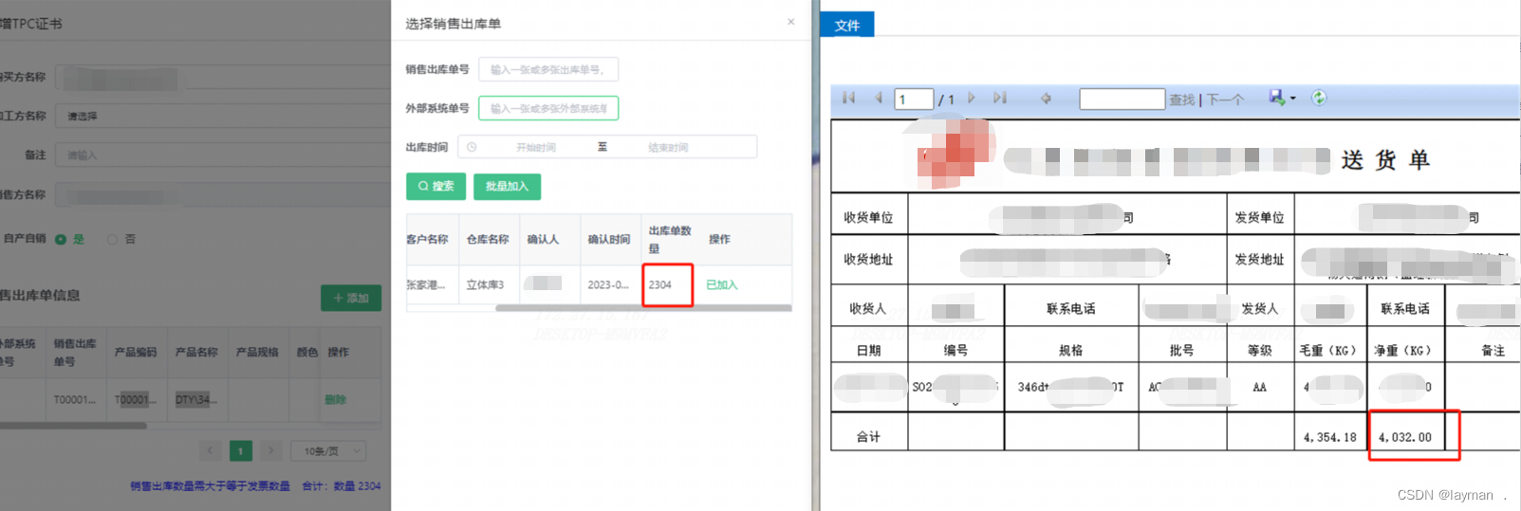Click the 已加入 link in the table row
The image size is (1521, 511).
(721, 284)
